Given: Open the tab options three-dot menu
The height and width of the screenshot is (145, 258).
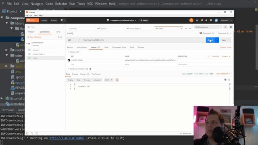Looking at the screenshot, I should coord(190,29).
